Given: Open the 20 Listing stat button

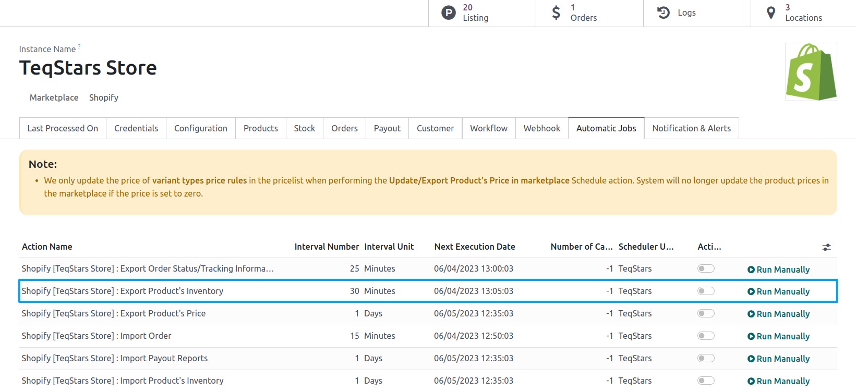Looking at the screenshot, I should point(482,13).
